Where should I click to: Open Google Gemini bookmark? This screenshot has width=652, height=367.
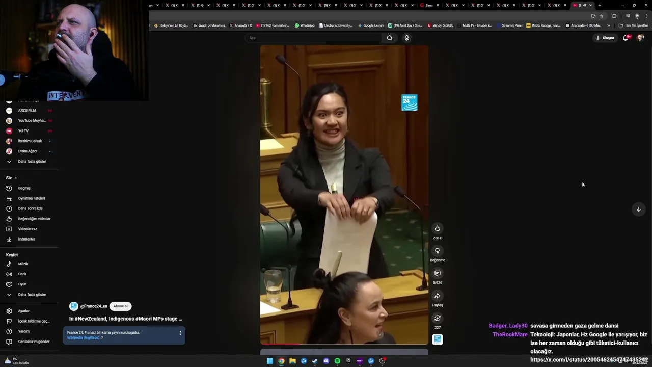(x=371, y=25)
